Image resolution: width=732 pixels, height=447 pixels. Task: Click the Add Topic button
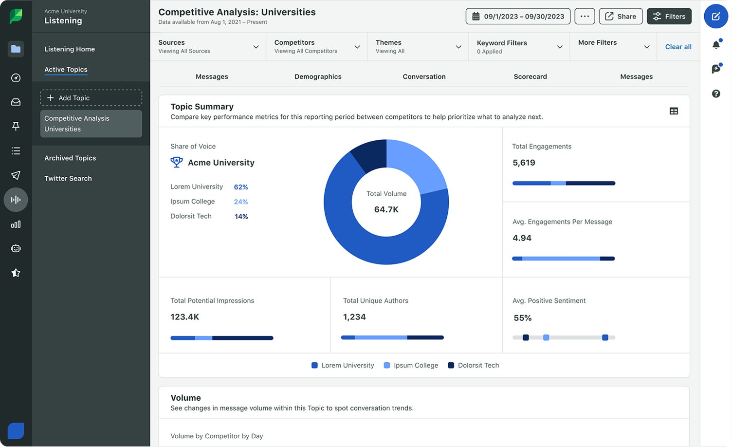click(x=91, y=97)
